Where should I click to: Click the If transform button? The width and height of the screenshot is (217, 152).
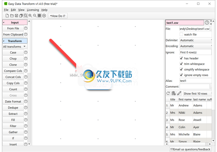coord(13,138)
